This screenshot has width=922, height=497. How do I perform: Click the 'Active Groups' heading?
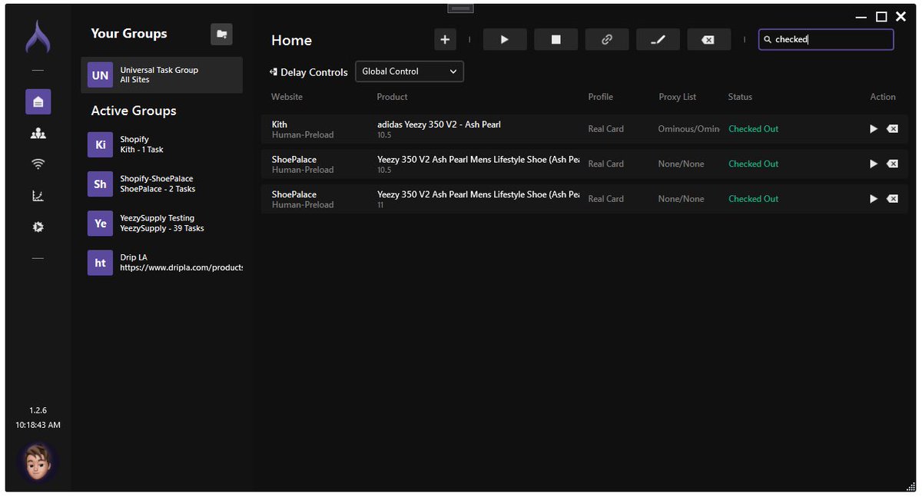click(x=134, y=111)
